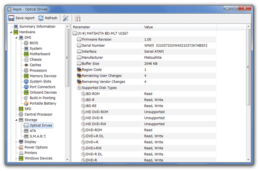
Task: Click the 2048 KB buffer size value
Action: (x=151, y=63)
